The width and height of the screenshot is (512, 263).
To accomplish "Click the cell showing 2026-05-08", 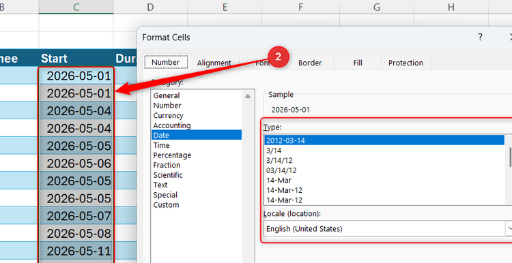I will point(76,233).
